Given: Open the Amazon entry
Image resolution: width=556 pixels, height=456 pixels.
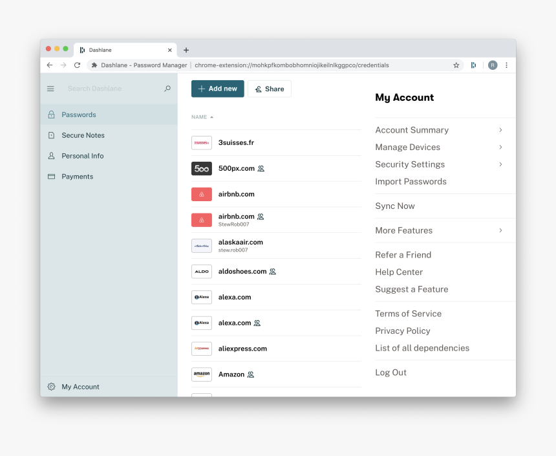Looking at the screenshot, I should tap(276, 375).
